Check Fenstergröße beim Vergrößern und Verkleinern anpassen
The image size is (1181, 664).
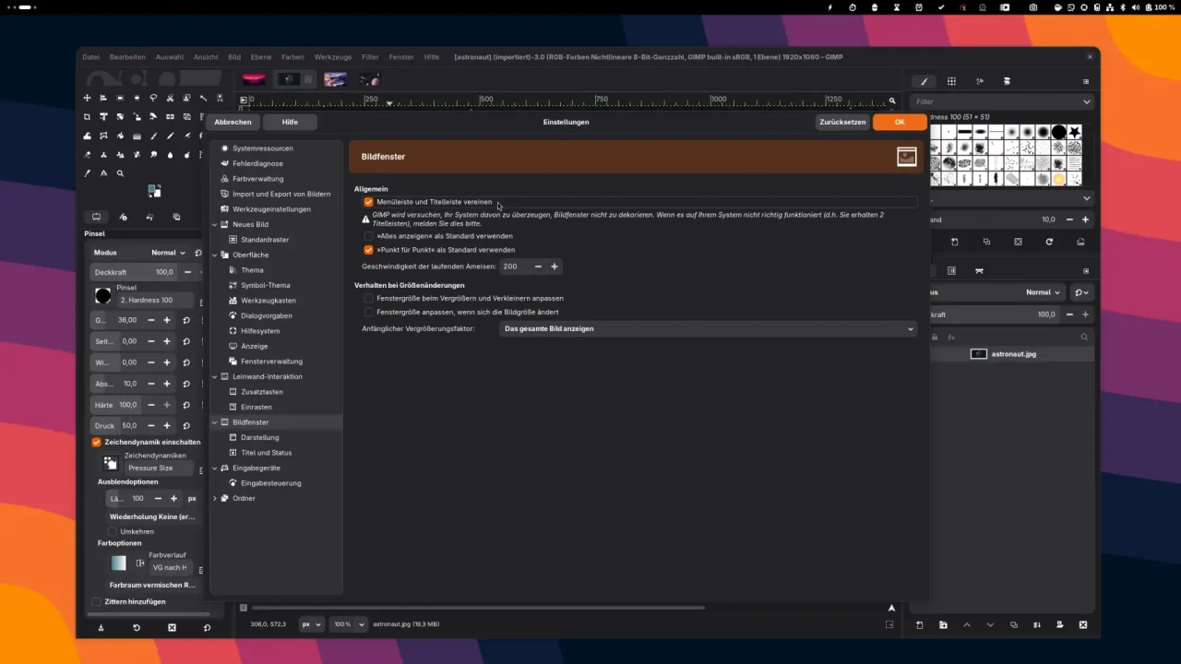(x=369, y=298)
